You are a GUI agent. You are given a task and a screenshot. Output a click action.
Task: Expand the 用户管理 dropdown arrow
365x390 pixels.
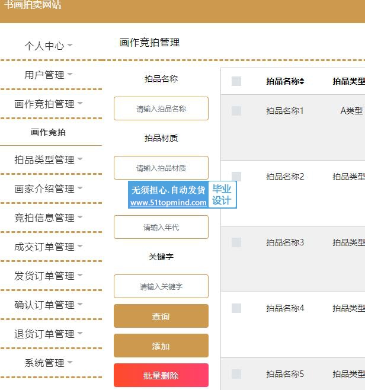click(x=70, y=74)
